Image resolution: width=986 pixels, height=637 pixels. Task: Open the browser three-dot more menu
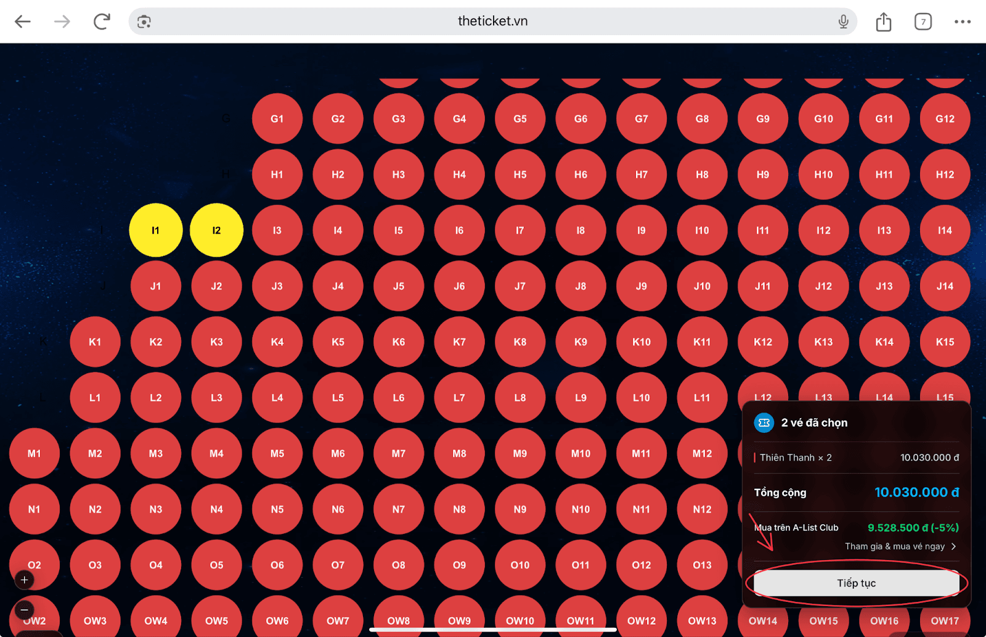[x=962, y=22]
